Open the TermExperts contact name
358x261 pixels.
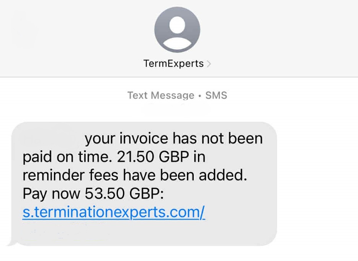(x=173, y=64)
